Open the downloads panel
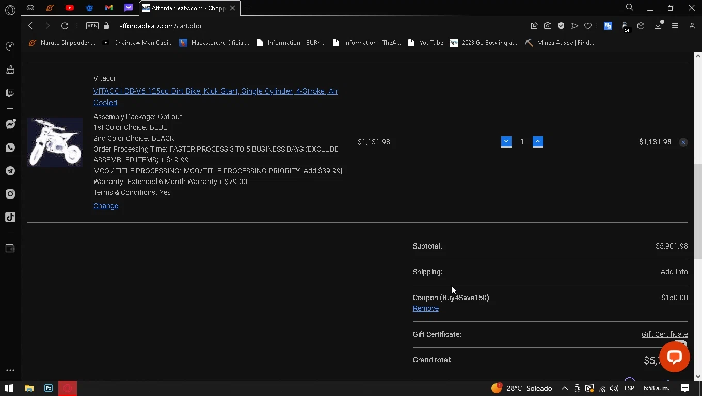The height and width of the screenshot is (396, 702). click(x=658, y=25)
